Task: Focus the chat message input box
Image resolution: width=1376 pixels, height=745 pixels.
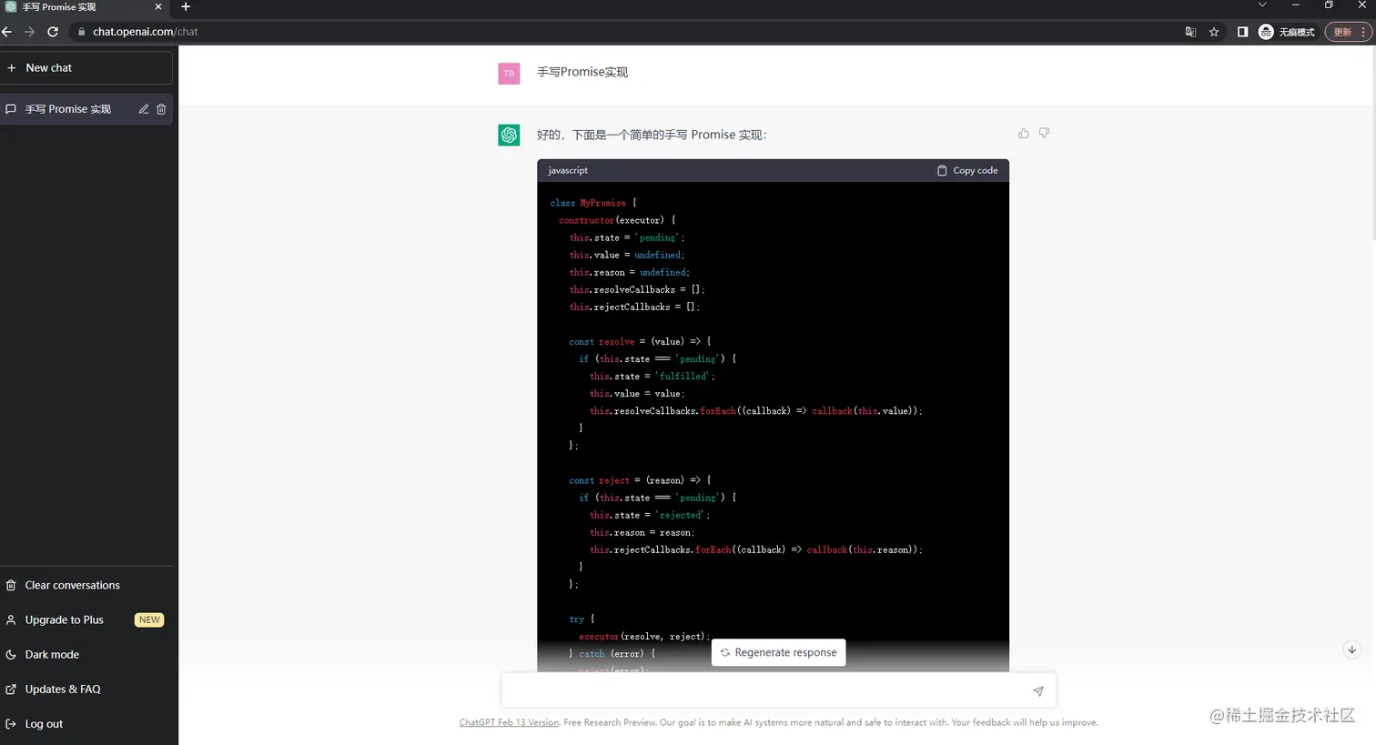Action: [765, 690]
